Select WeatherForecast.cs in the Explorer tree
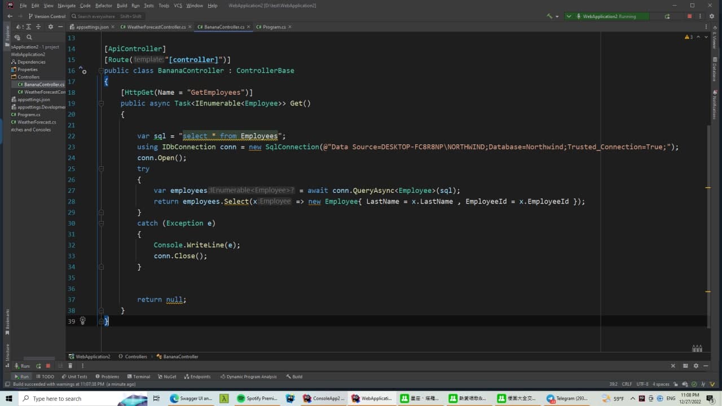This screenshot has height=406, width=722. pyautogui.click(x=37, y=122)
